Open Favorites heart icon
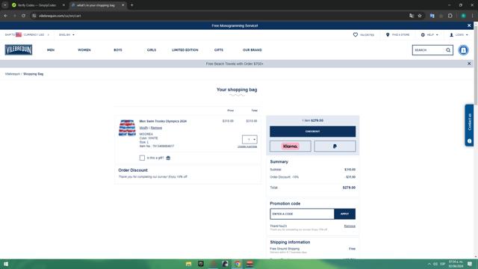 (x=356, y=35)
